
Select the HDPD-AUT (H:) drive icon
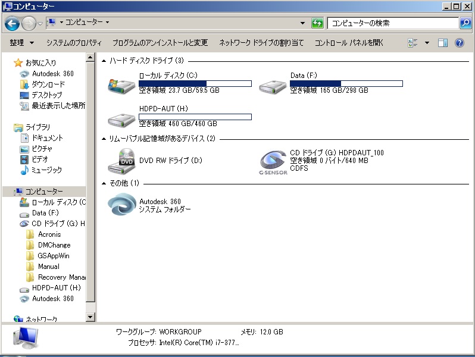pyautogui.click(x=121, y=120)
